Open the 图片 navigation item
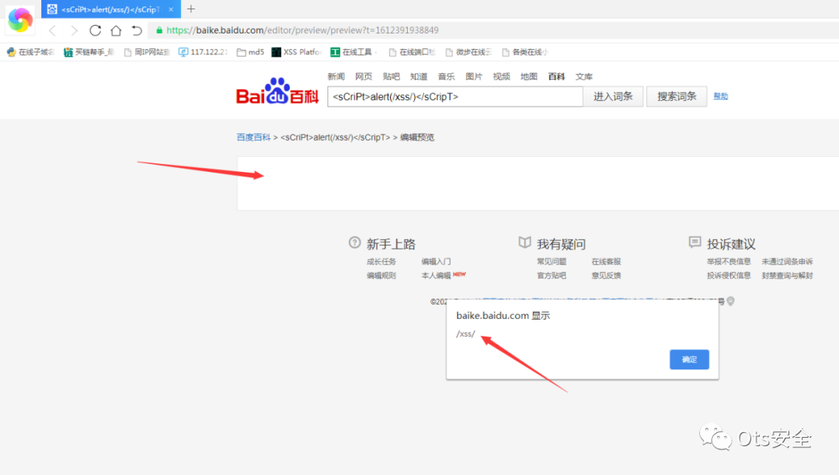Image resolution: width=839 pixels, height=475 pixels. 474,77
